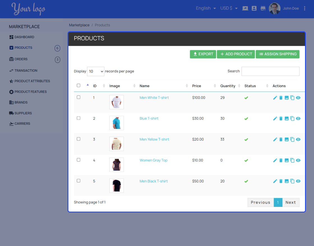The width and height of the screenshot is (314, 246).
Task: Click the Assign Shipping button
Action: (x=278, y=54)
